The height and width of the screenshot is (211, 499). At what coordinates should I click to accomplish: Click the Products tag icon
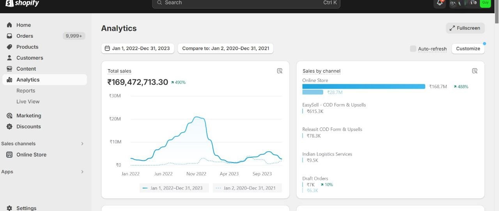[9, 47]
